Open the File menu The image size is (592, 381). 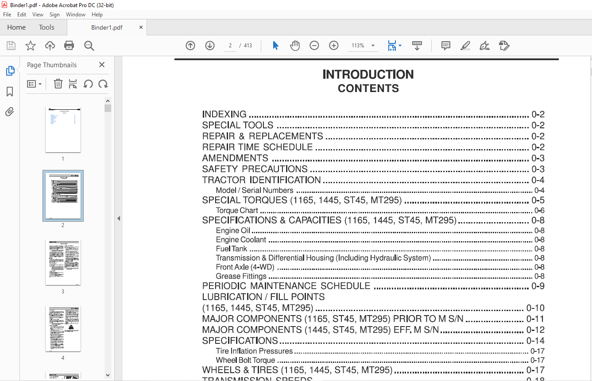point(7,15)
